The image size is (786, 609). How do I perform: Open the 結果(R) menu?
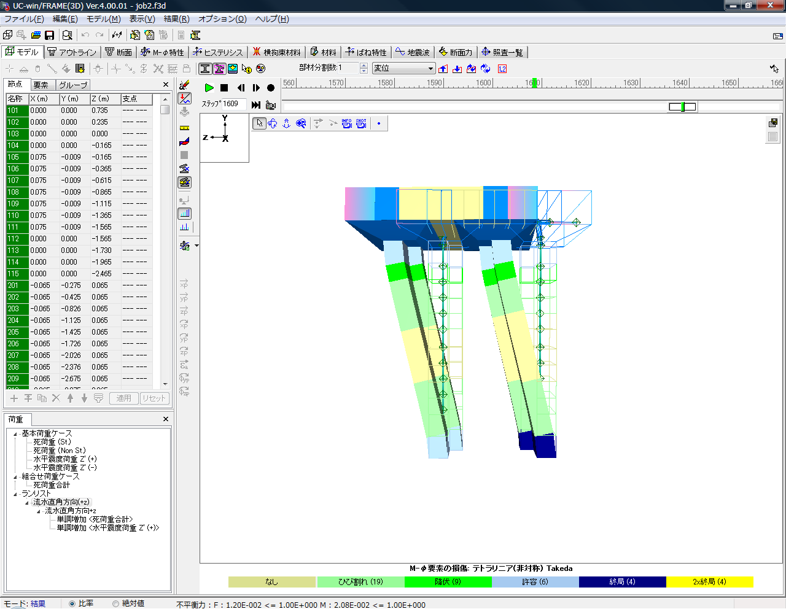pos(176,19)
